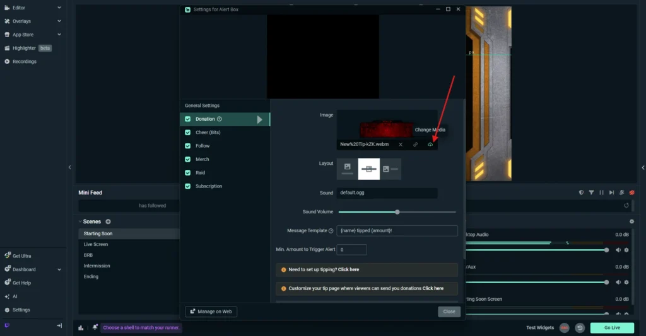Uncheck the Follow alert checkbox
The height and width of the screenshot is (336, 646).
188,146
